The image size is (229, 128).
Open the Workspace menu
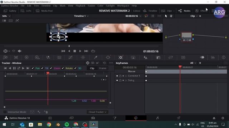click(123, 6)
